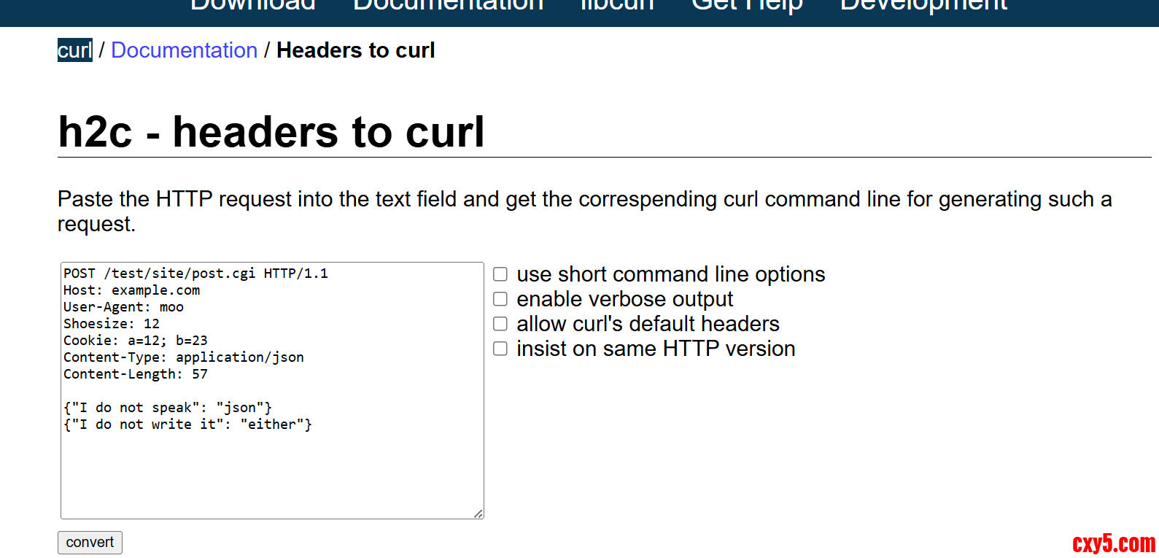The width and height of the screenshot is (1159, 558).
Task: Toggle 'insist on same HTTP version' checkbox
Action: 500,349
